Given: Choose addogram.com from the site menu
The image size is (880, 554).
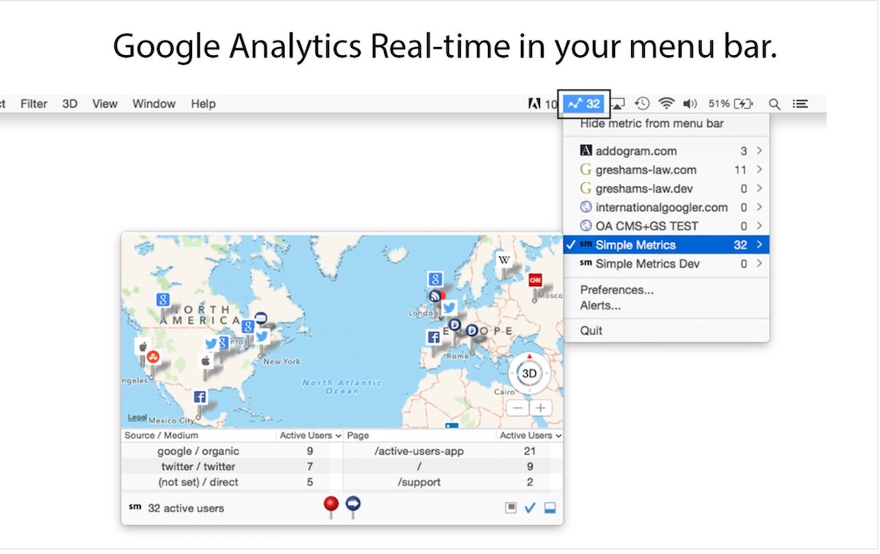Looking at the screenshot, I should 666,151.
